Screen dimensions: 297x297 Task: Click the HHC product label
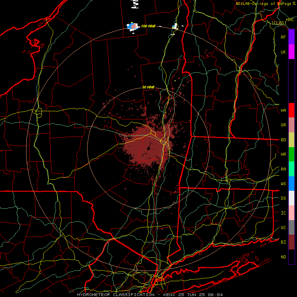pos(290,20)
